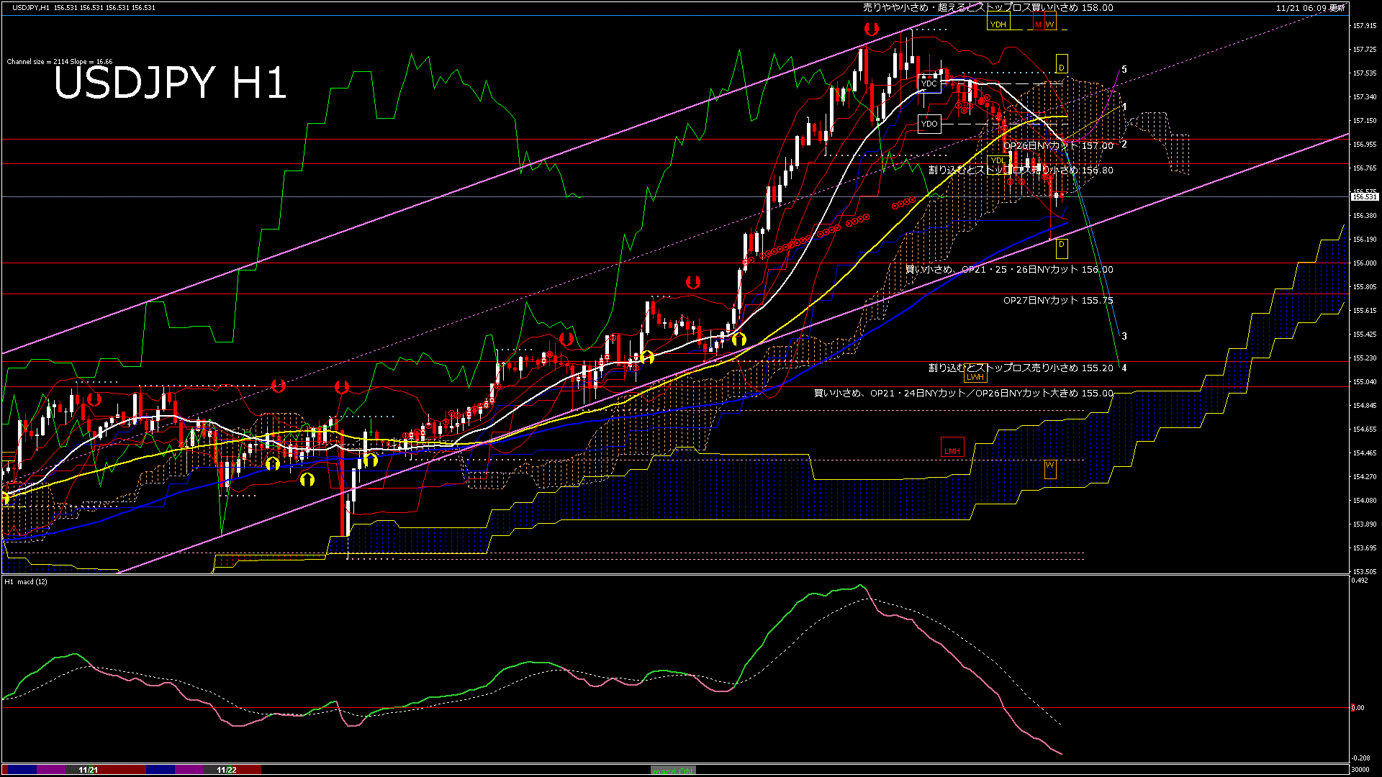Image resolution: width=1382 pixels, height=777 pixels.
Task: Click the current price tag 156.531
Action: coord(1364,196)
